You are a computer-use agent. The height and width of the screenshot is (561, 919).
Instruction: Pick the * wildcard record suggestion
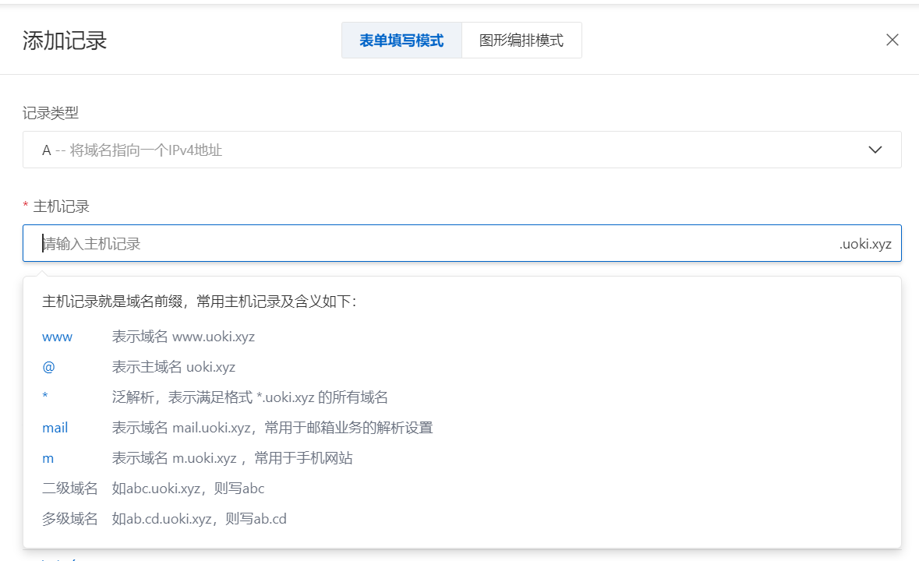click(45, 397)
